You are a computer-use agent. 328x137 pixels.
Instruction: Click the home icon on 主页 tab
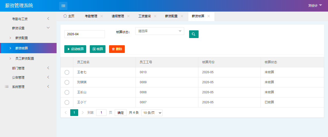point(65,16)
